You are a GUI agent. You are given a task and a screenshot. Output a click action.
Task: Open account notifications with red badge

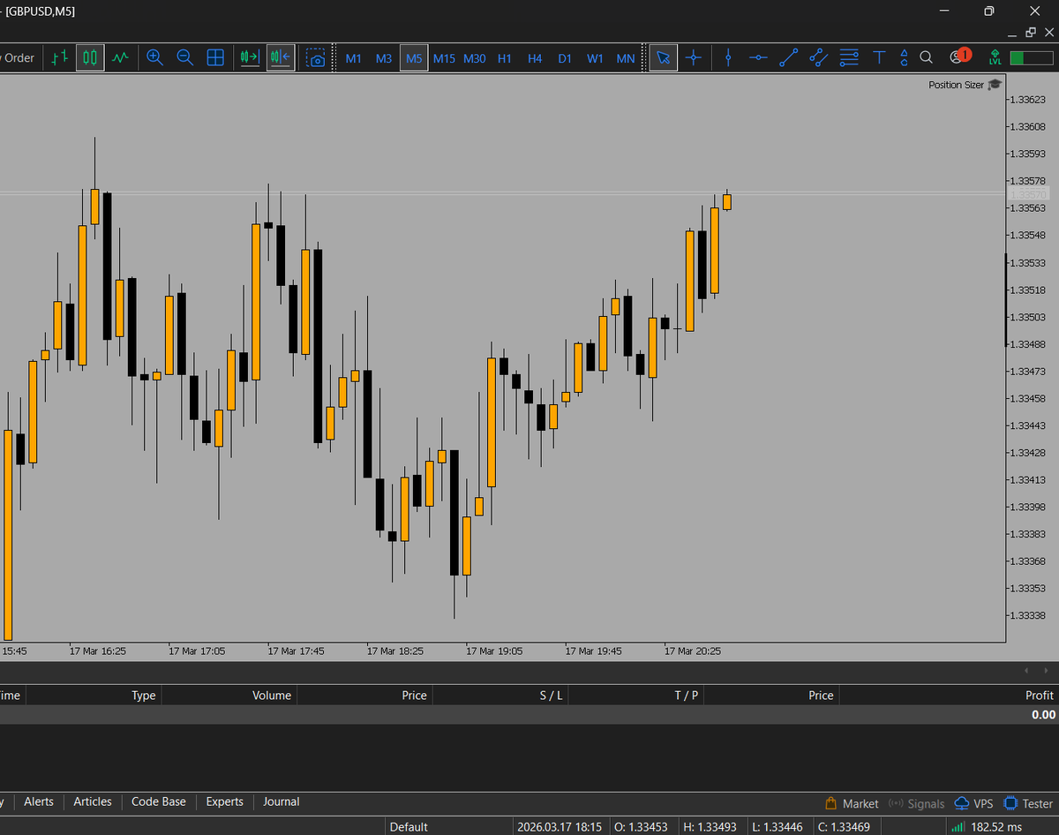tap(958, 56)
